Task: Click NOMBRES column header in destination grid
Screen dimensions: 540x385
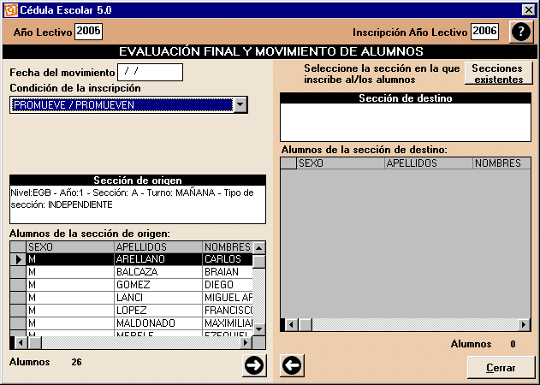Action: pos(501,163)
